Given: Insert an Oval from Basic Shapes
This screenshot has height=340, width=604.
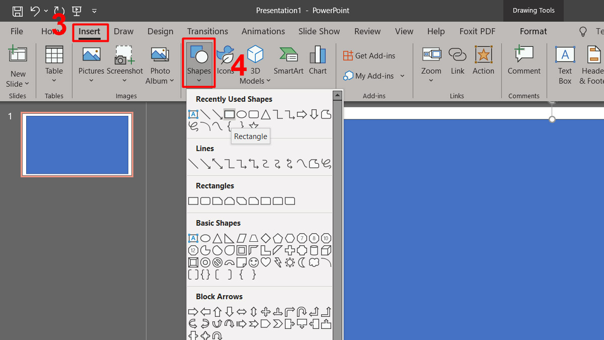Looking at the screenshot, I should 204,238.
